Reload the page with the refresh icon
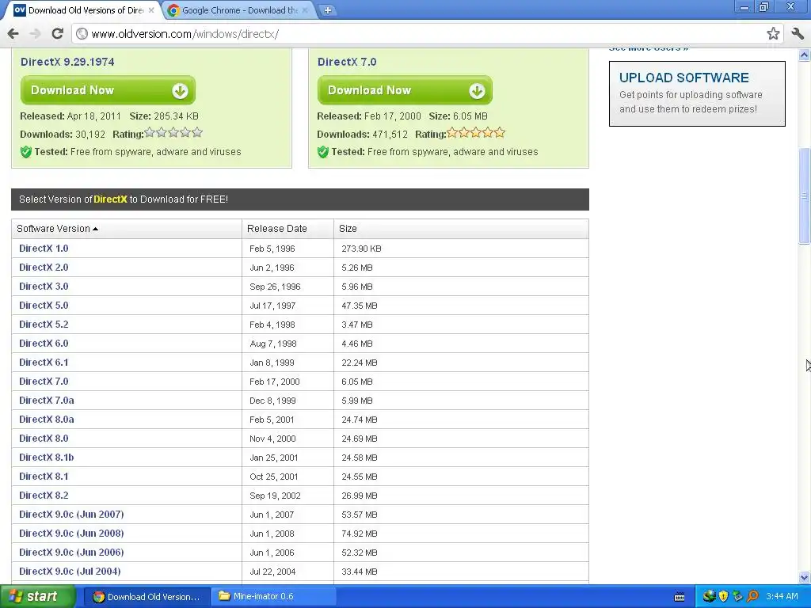Image resolution: width=811 pixels, height=608 pixels. click(x=57, y=34)
